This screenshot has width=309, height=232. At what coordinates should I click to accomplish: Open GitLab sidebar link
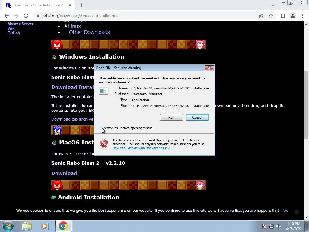pos(14,33)
